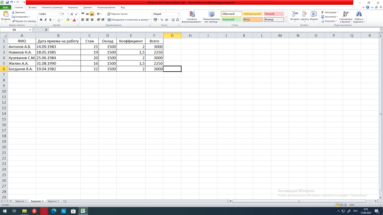Switch to the Данные tab
The image size is (383, 215).
pos(87,7)
